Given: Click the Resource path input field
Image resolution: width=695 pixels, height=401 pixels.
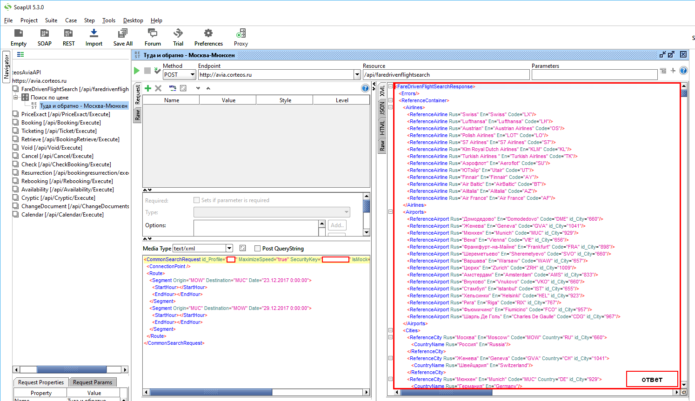Looking at the screenshot, I should [446, 75].
